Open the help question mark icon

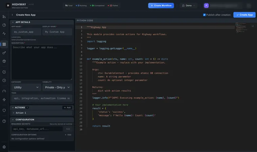[x=4, y=121]
